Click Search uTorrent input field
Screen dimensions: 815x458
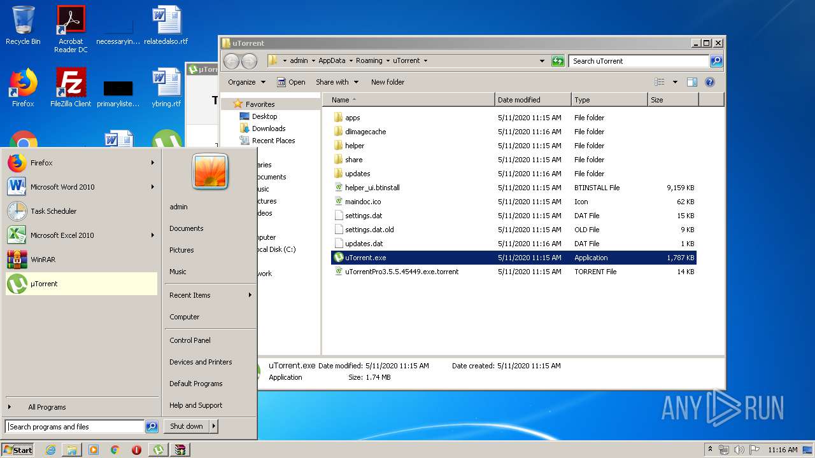pos(639,61)
